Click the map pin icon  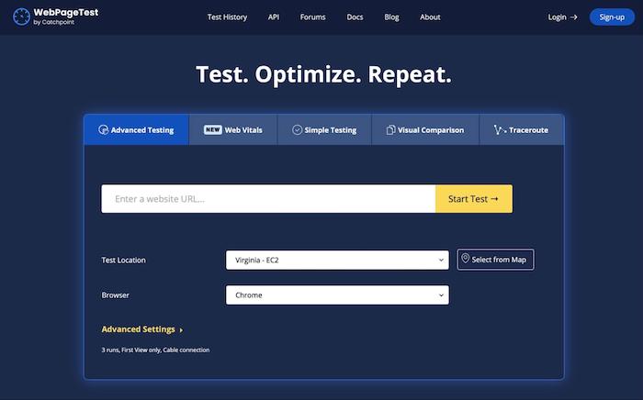[465, 259]
